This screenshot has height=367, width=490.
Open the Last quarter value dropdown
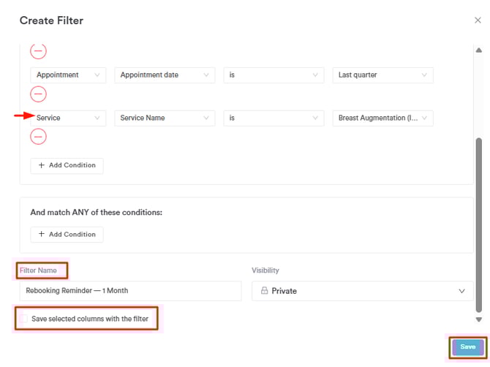pyautogui.click(x=382, y=75)
